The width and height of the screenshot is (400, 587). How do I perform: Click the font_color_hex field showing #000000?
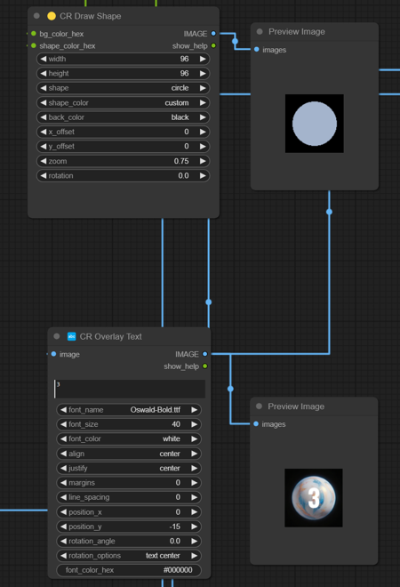click(x=129, y=570)
